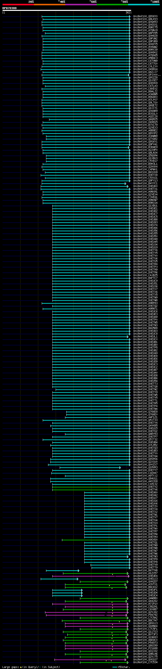Click the UniRef100_Q5IT33 label
The height and width of the screenshot is (669, 162).
(x=145, y=420)
